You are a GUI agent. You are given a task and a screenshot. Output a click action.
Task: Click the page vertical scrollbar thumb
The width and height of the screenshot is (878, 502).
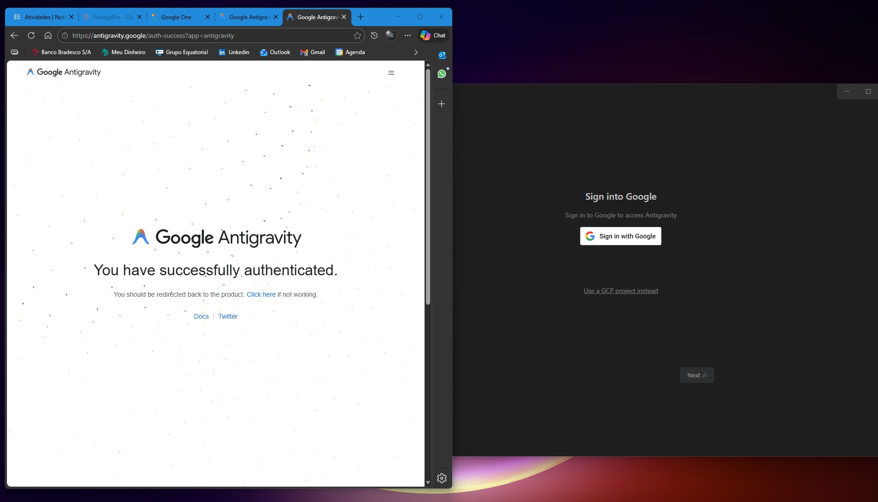428,187
